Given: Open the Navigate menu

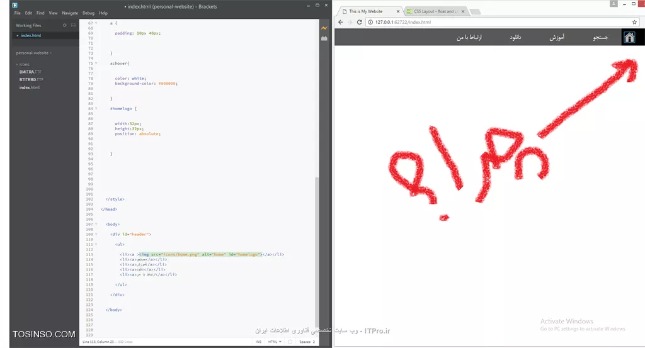Looking at the screenshot, I should point(70,13).
